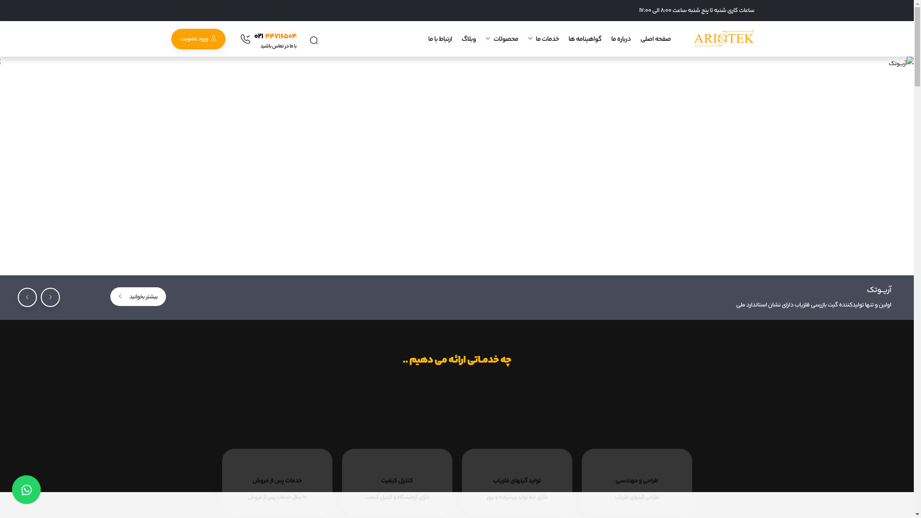Click the Ariotek logo
The width and height of the screenshot is (921, 518).
click(x=723, y=38)
